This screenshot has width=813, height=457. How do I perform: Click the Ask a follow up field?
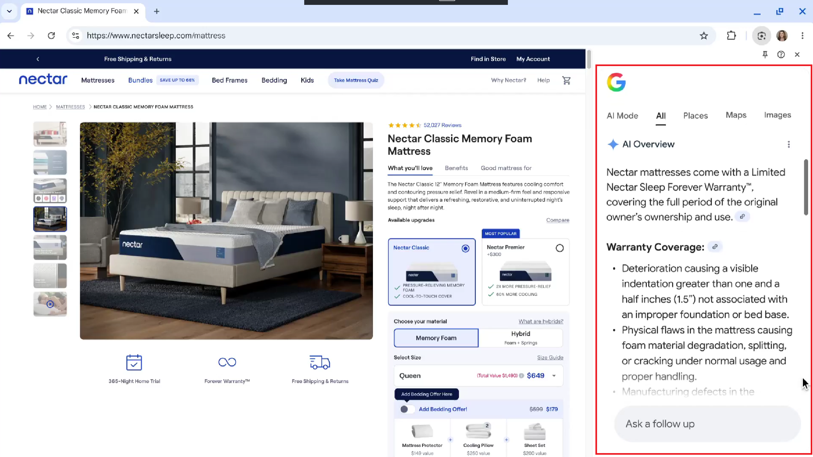click(707, 424)
